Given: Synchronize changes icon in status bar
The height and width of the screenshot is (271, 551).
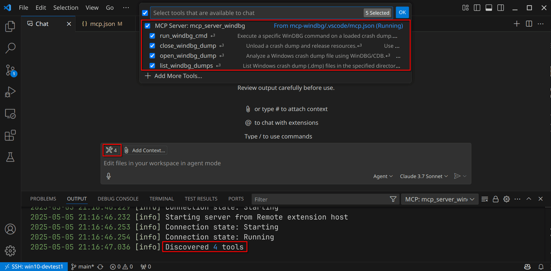Looking at the screenshot, I should coord(100,266).
